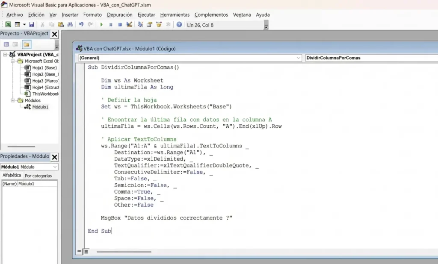
Task: Open Find with the binoculars icon
Action: coord(70,24)
